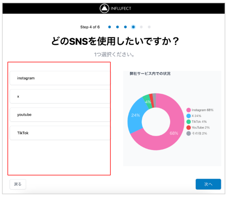
Task: Click the 'Step 4 of 6' text
Action: [x=90, y=27]
